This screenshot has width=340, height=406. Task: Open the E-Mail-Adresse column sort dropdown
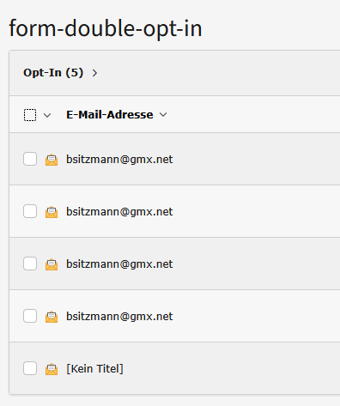[163, 115]
